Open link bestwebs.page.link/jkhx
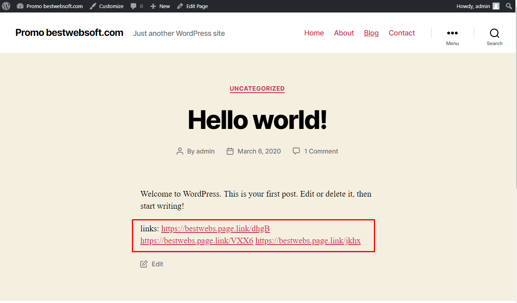The height and width of the screenshot is (303, 517). [x=308, y=241]
